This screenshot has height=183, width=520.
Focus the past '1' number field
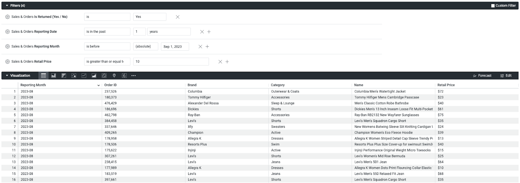(x=139, y=31)
